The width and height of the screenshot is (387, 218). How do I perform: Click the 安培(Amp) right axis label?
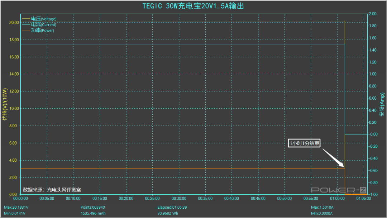pyautogui.click(x=382, y=104)
